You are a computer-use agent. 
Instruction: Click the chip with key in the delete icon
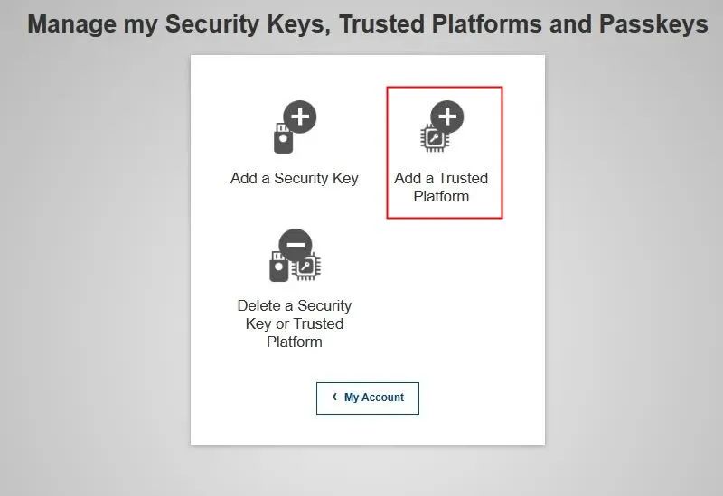point(306,267)
